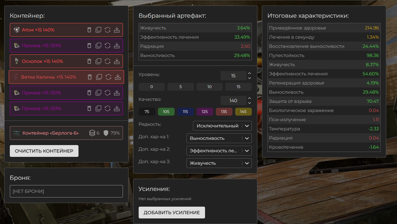Click the [НЕТ БРОНИ] armor field
This screenshot has width=397, height=224.
66,191
